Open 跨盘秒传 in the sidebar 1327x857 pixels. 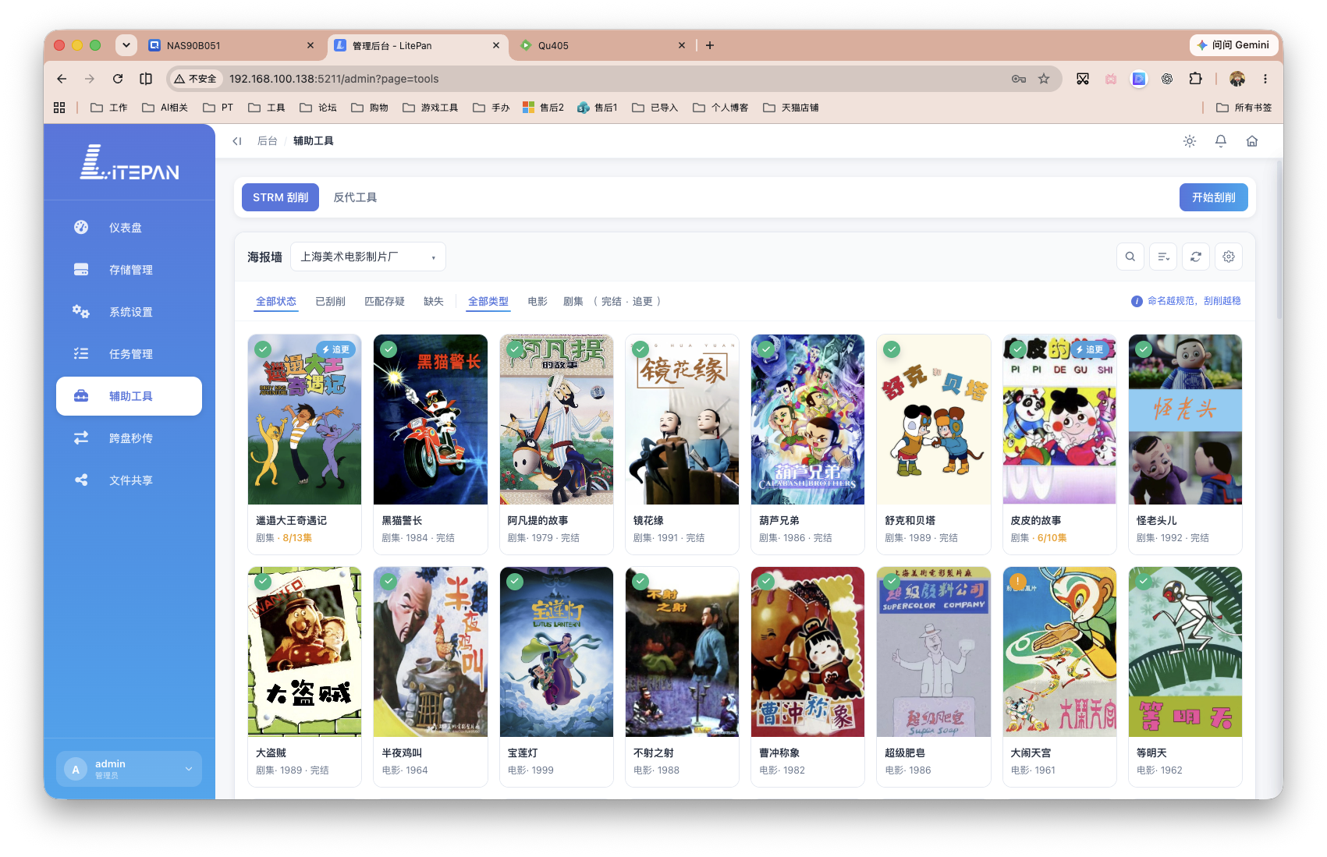coord(129,438)
